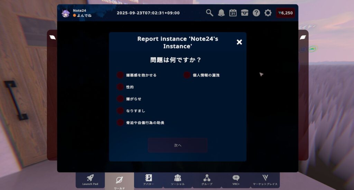Click the Note24 username text
354x190 pixels.
pyautogui.click(x=80, y=10)
